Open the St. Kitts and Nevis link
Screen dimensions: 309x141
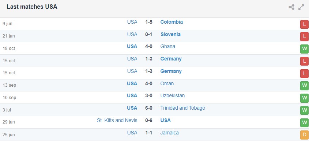[x=117, y=120]
